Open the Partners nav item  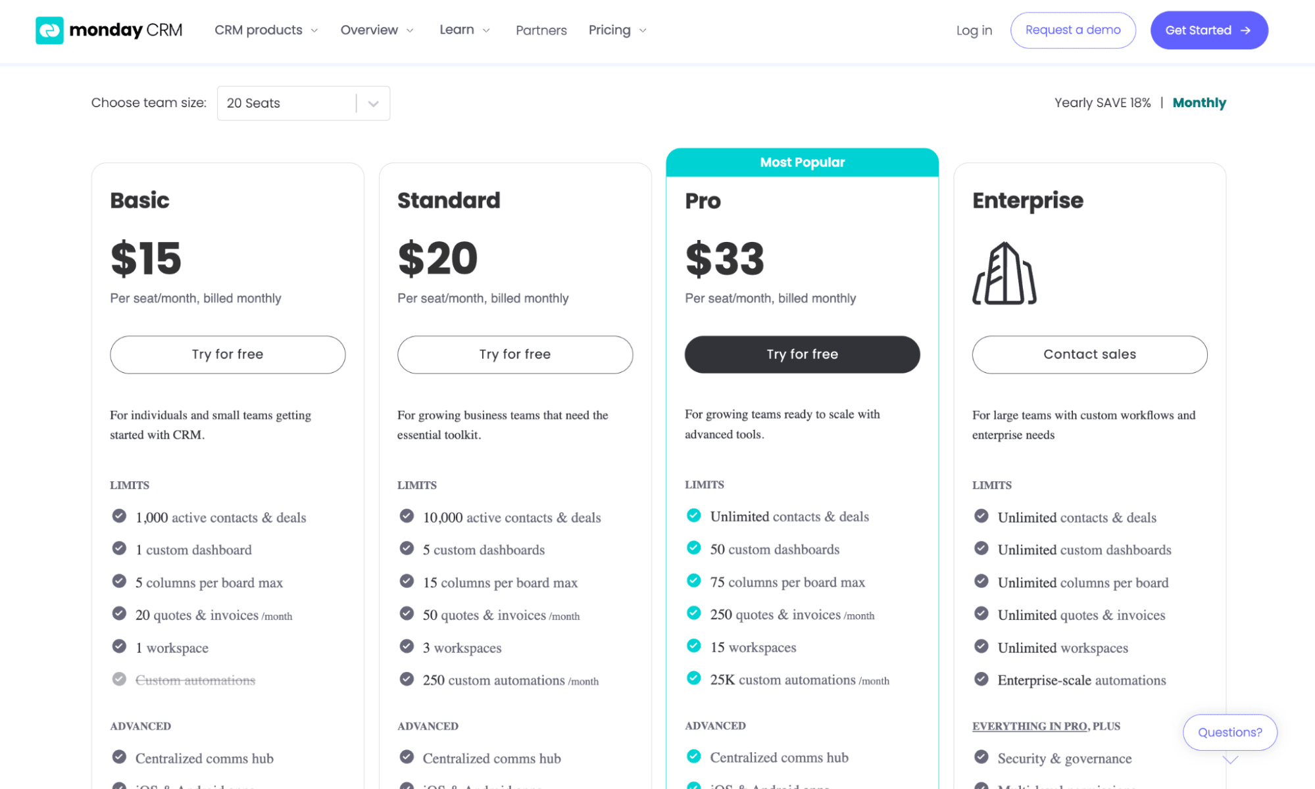541,30
